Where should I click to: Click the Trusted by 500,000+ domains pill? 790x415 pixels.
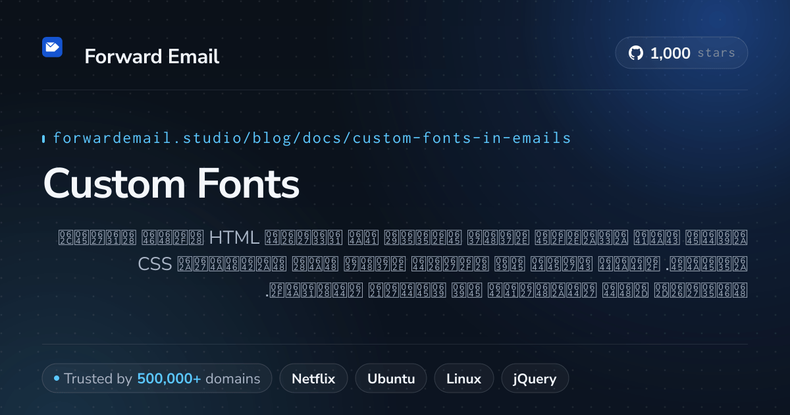pos(157,379)
